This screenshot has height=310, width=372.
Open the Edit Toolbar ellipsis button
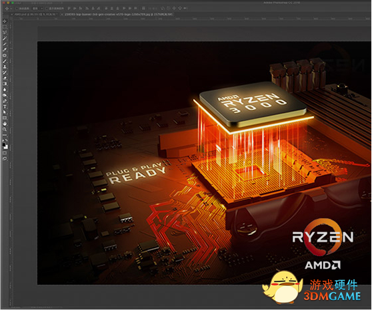(x=5, y=135)
